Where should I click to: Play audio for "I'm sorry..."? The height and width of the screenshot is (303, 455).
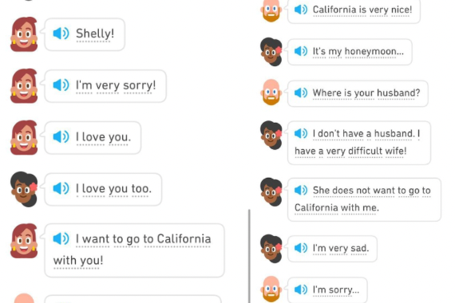tap(301, 289)
